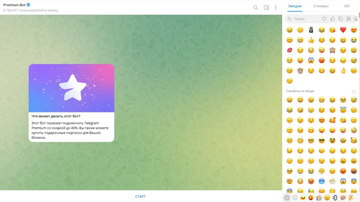This screenshot has height=202, width=360.
Task: Switch to the Эмодзи tab
Action: click(295, 6)
